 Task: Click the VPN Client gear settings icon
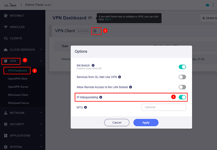pos(95,31)
